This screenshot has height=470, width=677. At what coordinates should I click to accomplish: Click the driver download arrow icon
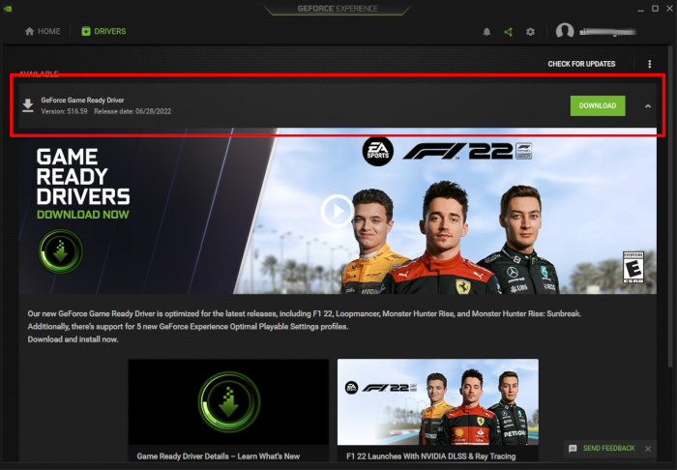click(x=28, y=105)
